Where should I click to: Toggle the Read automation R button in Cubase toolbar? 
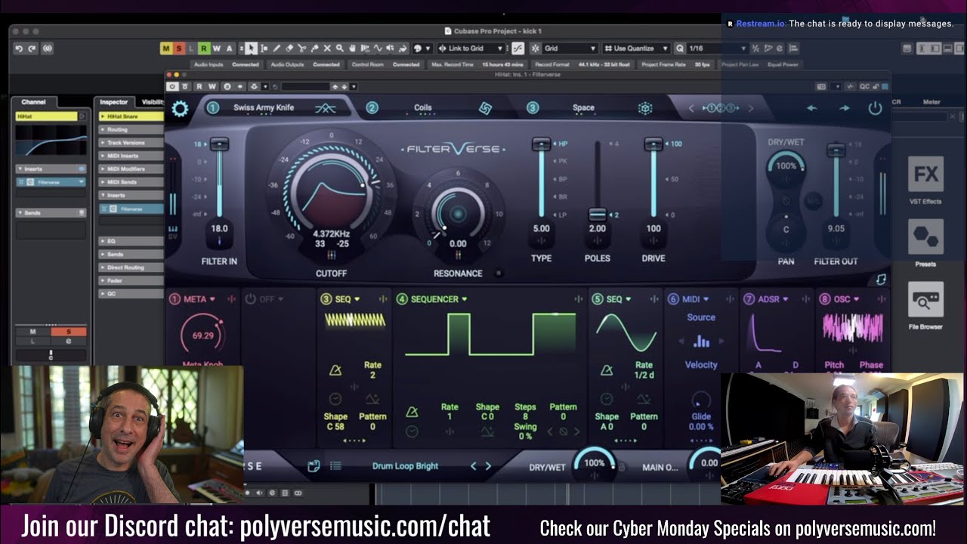pyautogui.click(x=204, y=48)
